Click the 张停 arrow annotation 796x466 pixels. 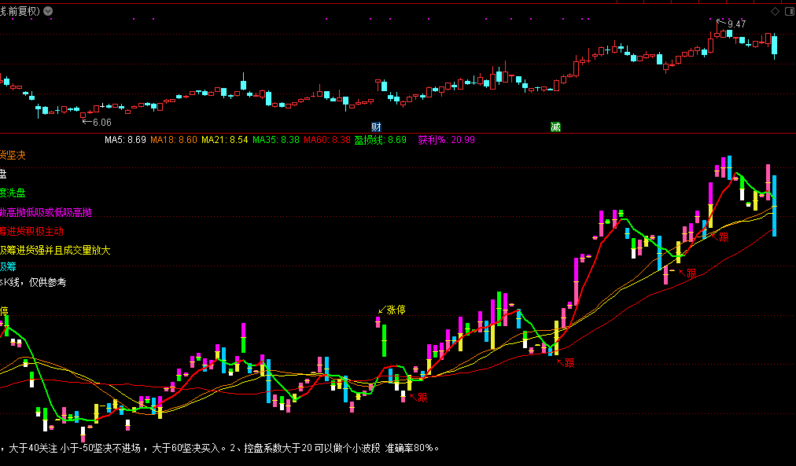(392, 310)
